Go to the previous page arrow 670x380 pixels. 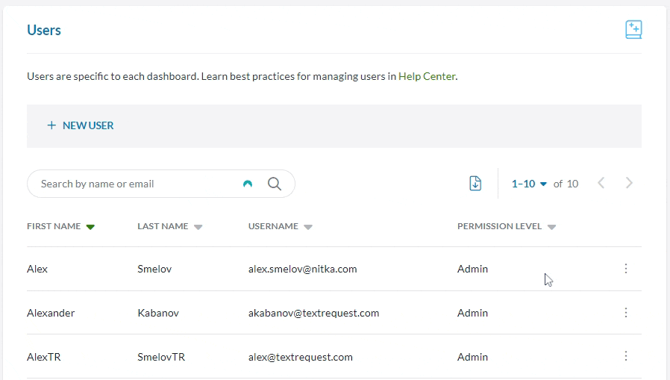click(x=601, y=184)
